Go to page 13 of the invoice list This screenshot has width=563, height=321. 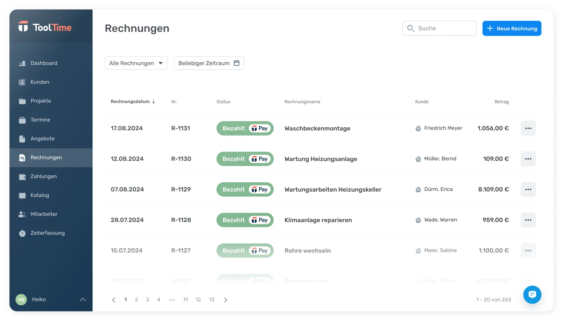coord(211,299)
